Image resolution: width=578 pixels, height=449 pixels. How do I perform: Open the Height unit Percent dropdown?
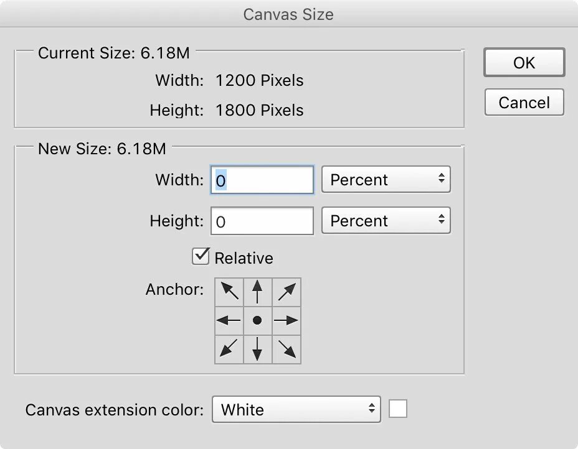[x=386, y=221]
